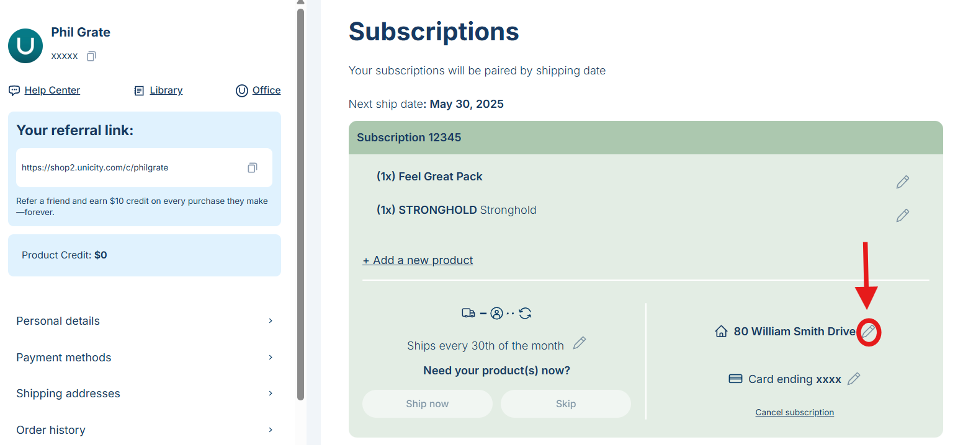Expand the Personal details section
963x445 pixels.
coord(145,321)
